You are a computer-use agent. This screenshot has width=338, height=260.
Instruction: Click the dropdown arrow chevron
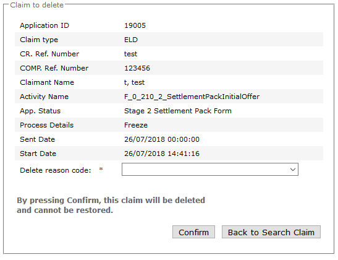pyautogui.click(x=292, y=170)
